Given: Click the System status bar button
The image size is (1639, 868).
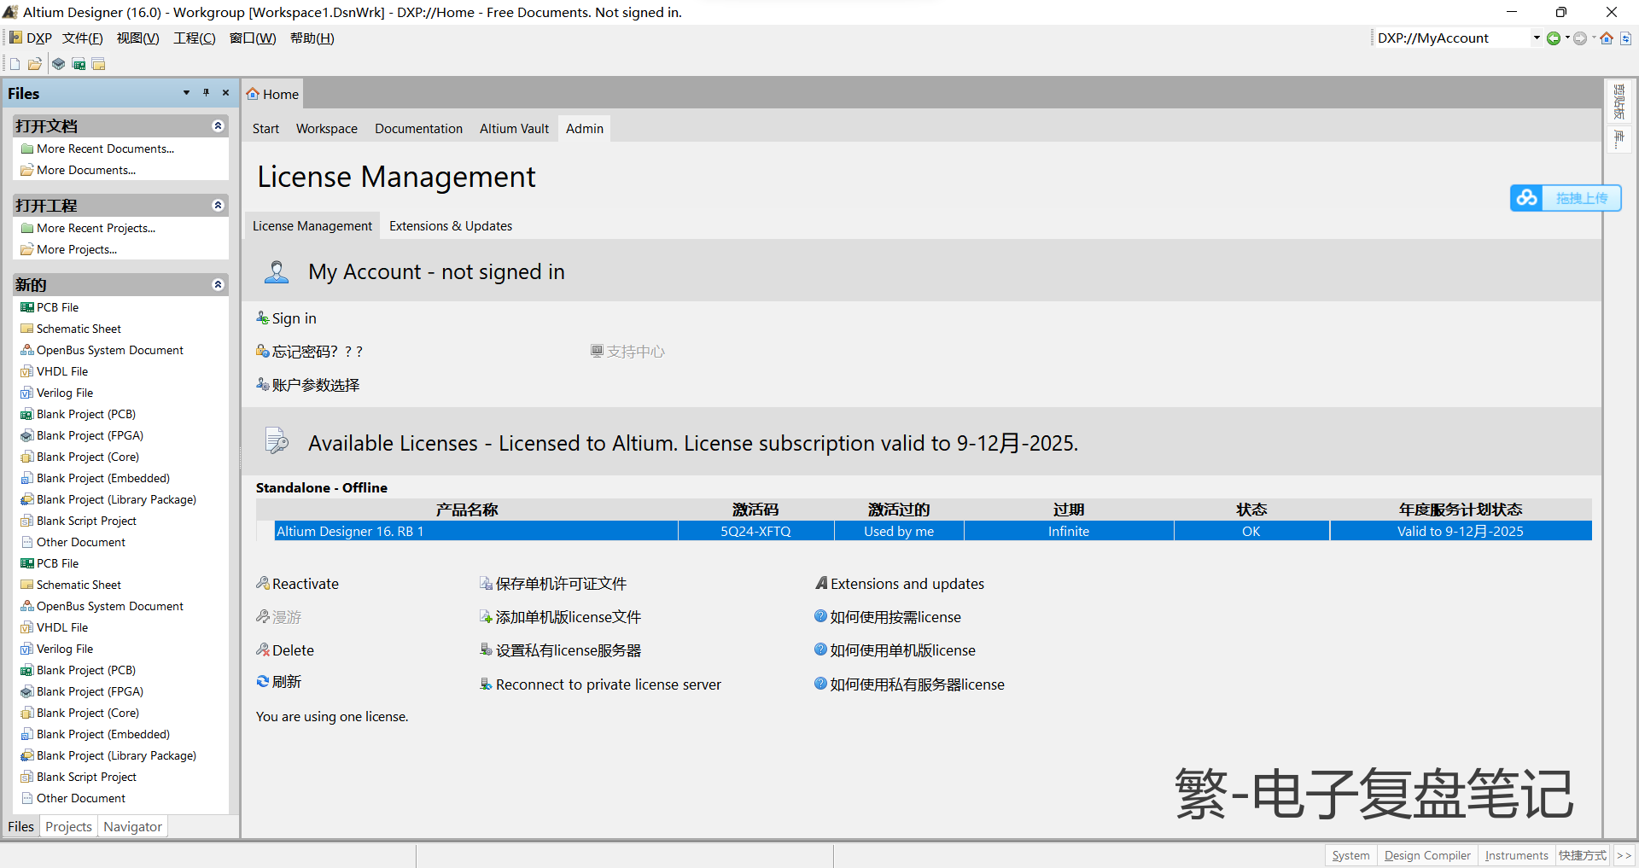Looking at the screenshot, I should pos(1350,855).
